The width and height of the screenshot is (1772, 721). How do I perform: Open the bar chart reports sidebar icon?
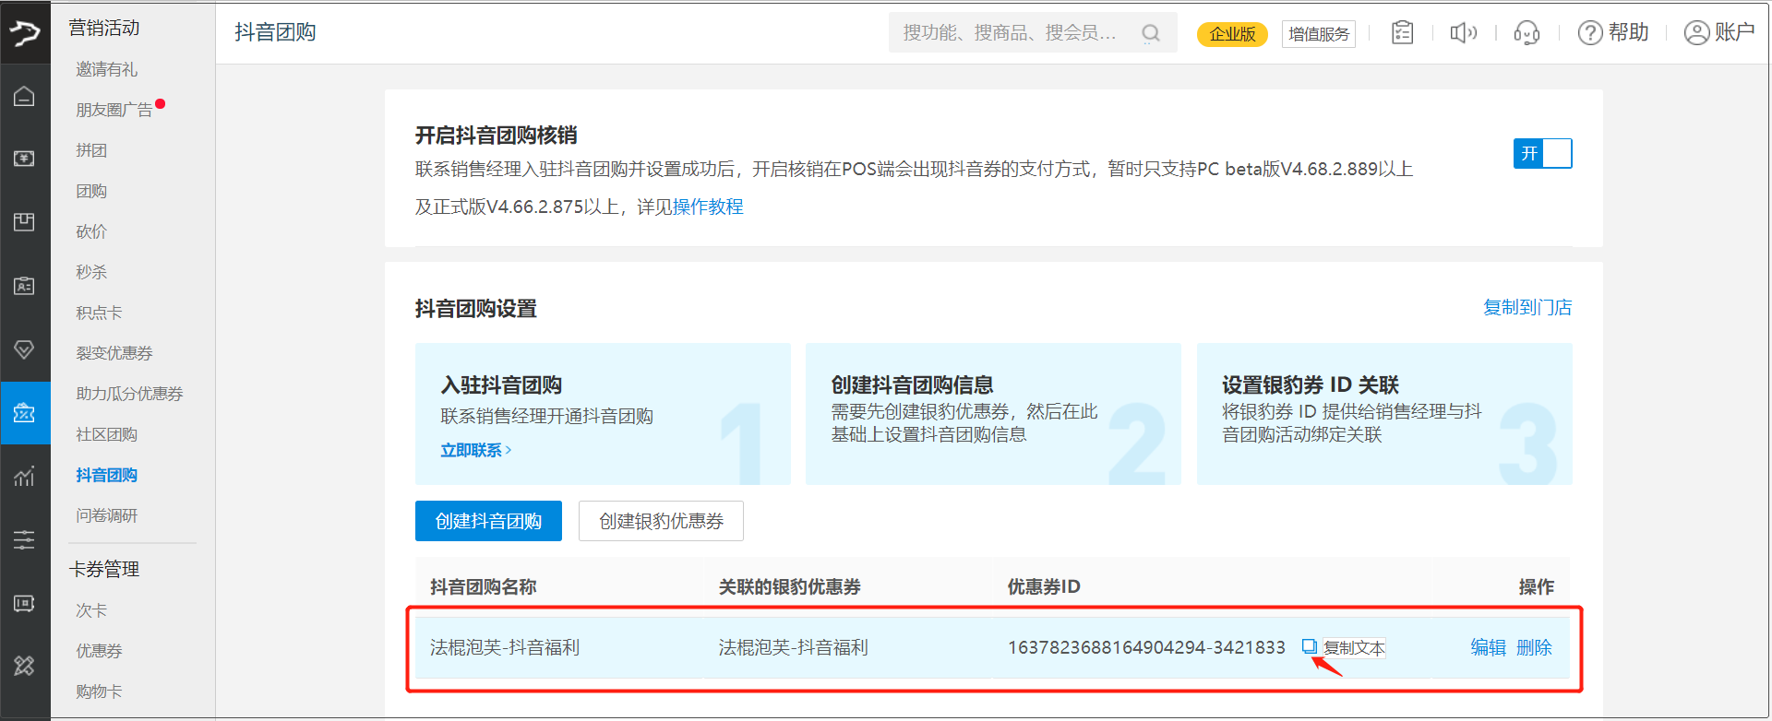pos(25,476)
